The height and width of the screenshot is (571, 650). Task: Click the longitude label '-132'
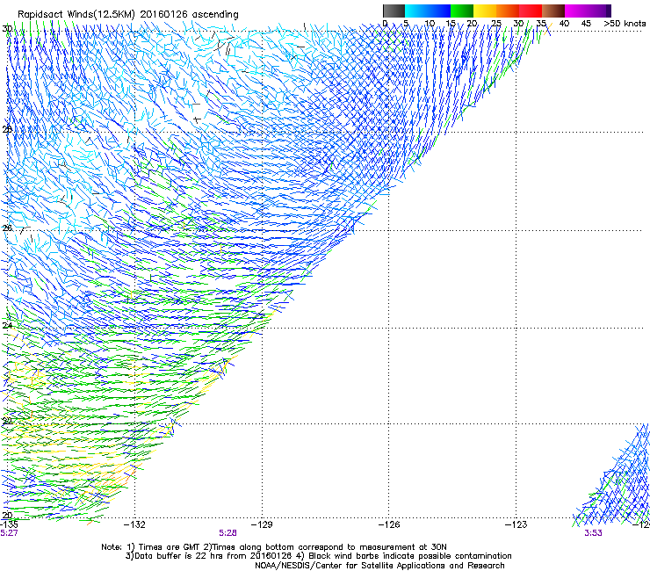[x=134, y=524]
